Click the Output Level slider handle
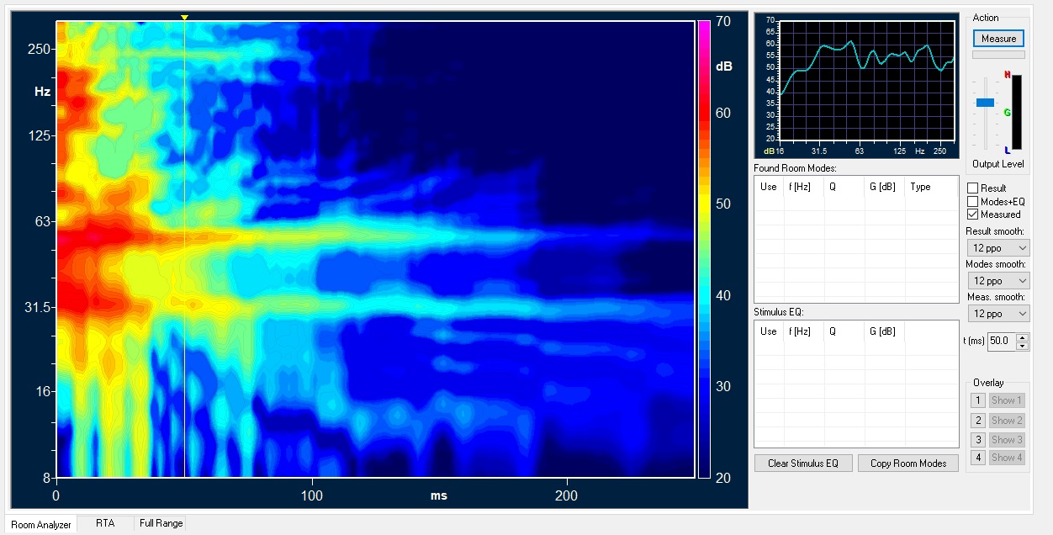Screen dimensions: 1053x535 (x=985, y=103)
